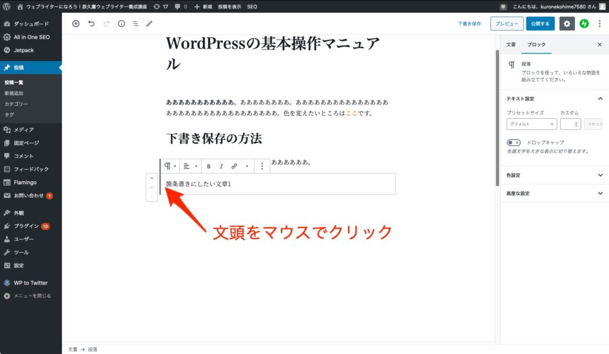This screenshot has height=354, width=609.
Task: Open comments icon in admin bar
Action: pos(181,7)
